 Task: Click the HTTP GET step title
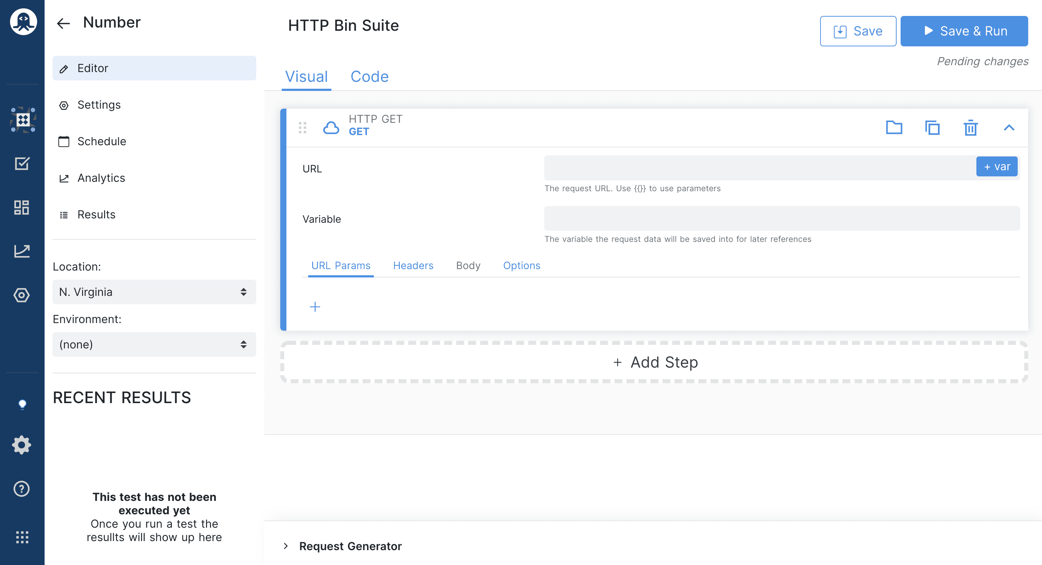click(x=375, y=119)
